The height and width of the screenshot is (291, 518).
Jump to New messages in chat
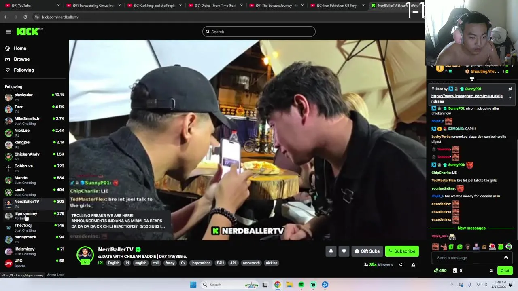471,228
